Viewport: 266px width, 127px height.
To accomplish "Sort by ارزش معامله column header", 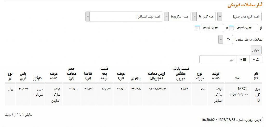I will (x=158, y=76).
